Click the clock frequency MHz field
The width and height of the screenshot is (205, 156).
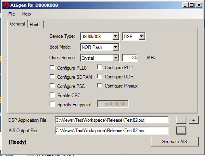click(130, 58)
